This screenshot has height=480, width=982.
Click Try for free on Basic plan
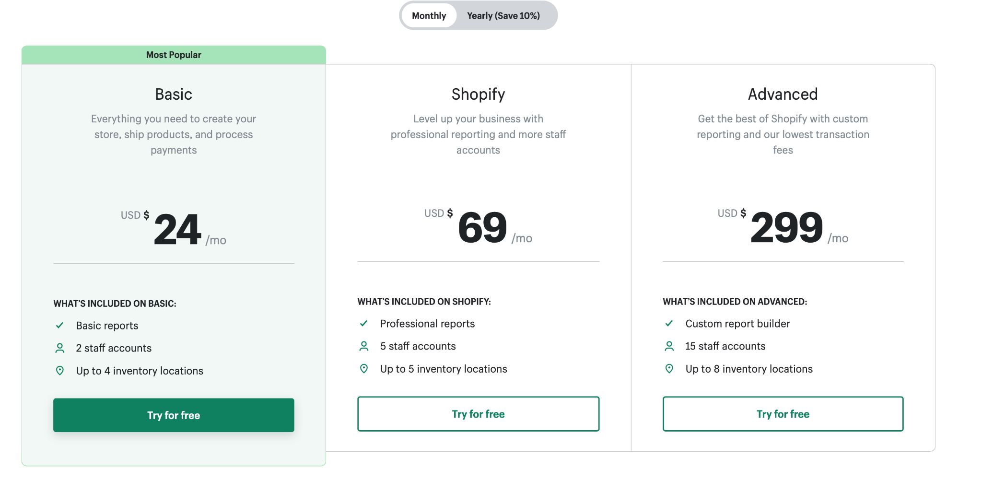point(174,415)
